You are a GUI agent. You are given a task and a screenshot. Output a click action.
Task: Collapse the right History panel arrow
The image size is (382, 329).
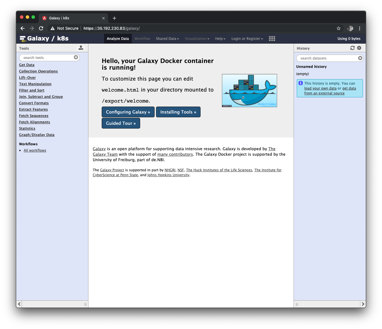tap(363, 304)
